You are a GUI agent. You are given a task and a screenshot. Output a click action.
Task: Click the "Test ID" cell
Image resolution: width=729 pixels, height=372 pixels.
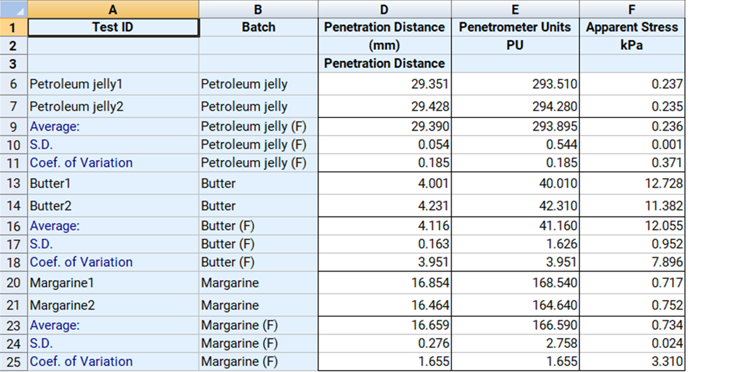[113, 28]
